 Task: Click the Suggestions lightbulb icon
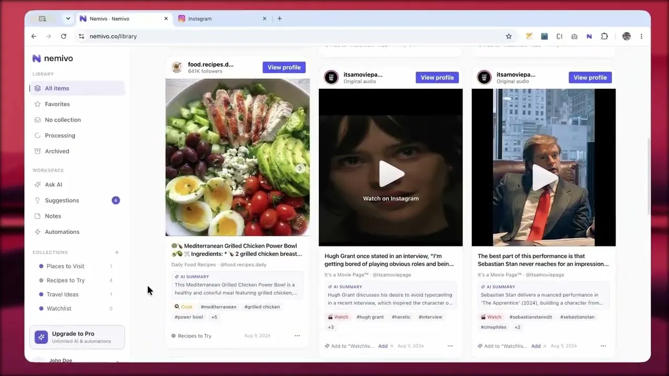click(x=38, y=200)
